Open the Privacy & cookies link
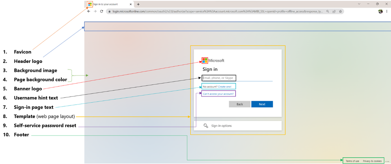The image size is (391, 164). (372, 161)
